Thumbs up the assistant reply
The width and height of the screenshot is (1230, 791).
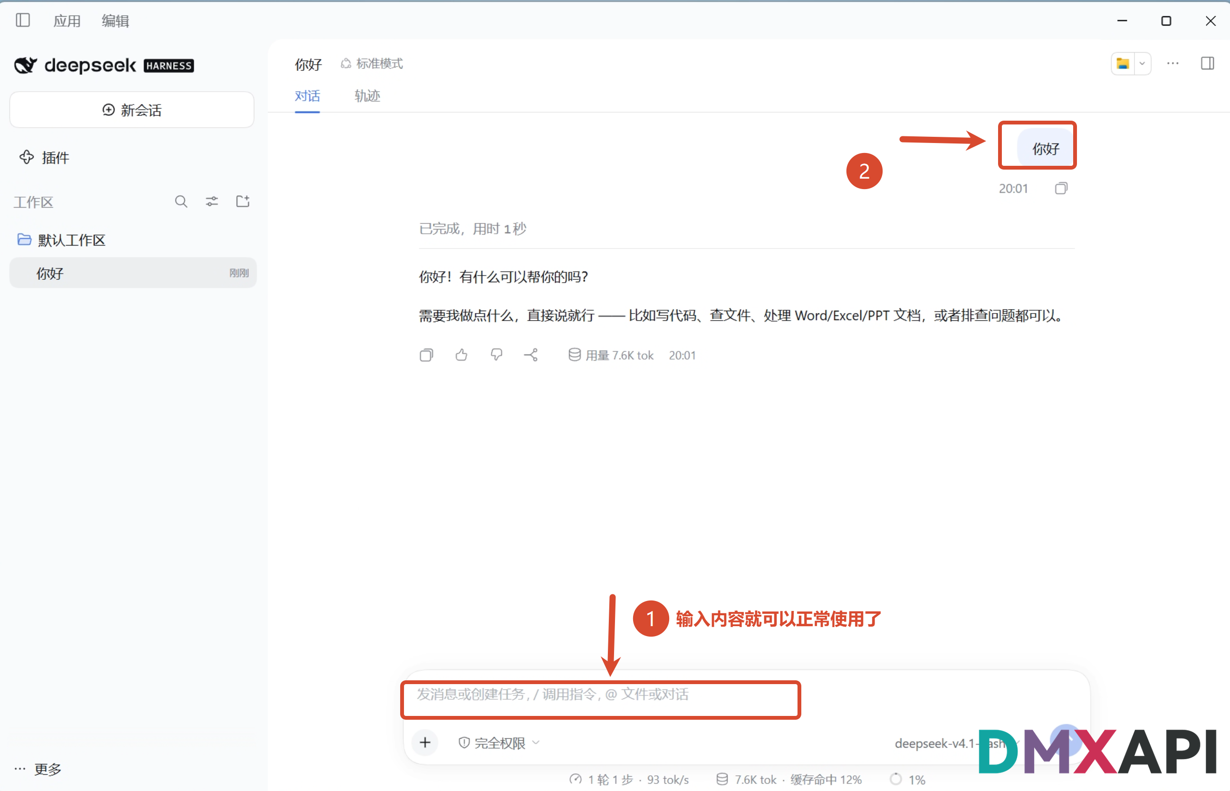pyautogui.click(x=461, y=355)
